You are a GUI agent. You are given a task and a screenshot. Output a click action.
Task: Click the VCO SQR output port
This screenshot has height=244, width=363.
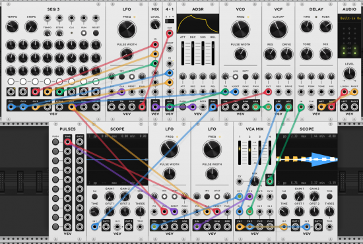click(x=255, y=107)
